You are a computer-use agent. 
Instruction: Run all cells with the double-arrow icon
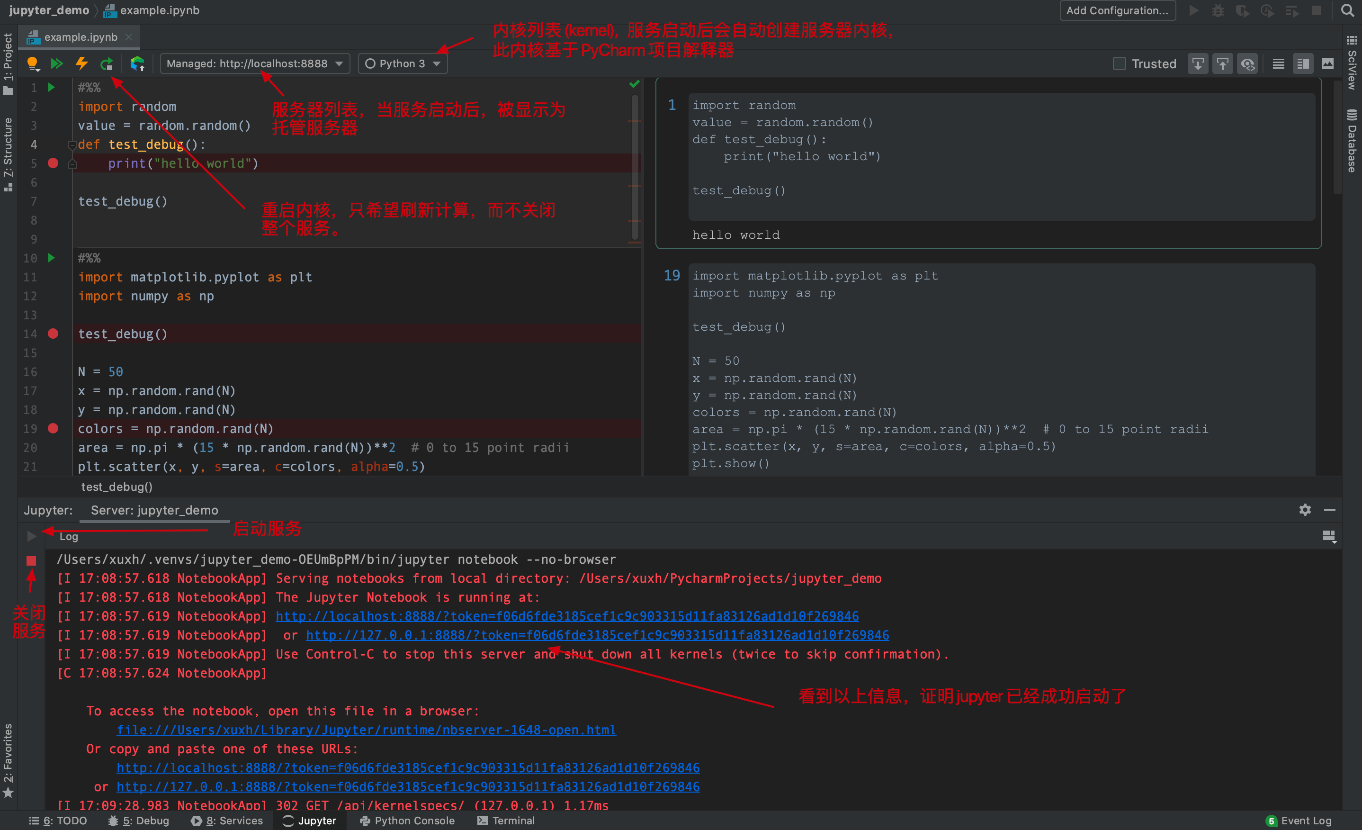click(x=57, y=64)
